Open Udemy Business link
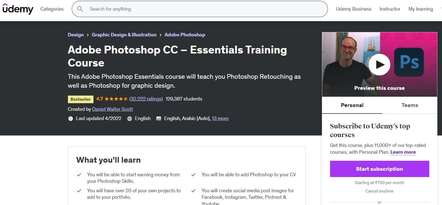442x205 pixels. tap(354, 9)
